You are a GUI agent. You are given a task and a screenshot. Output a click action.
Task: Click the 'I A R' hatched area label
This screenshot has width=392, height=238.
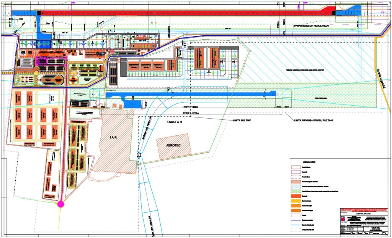113,137
